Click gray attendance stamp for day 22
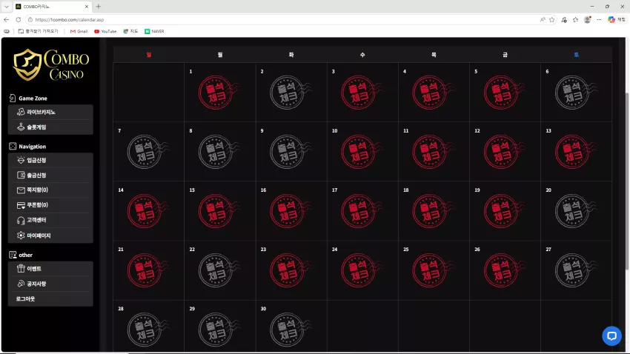This screenshot has height=354, width=630. (218, 270)
